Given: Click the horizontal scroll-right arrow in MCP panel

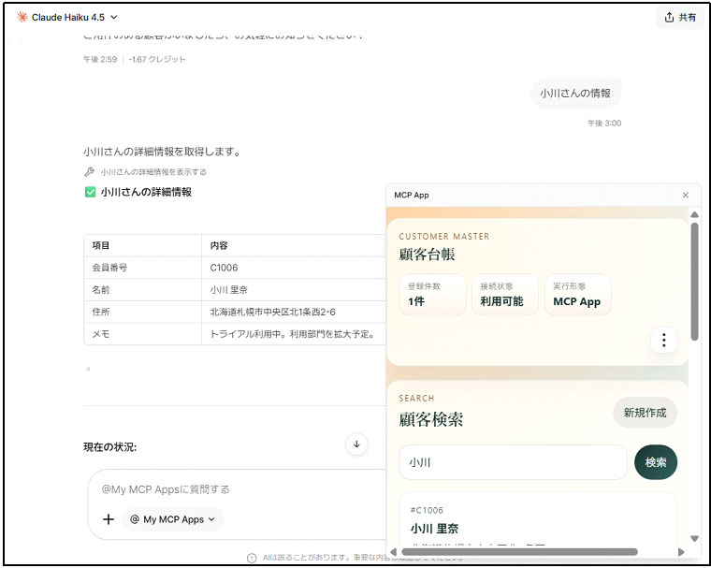Looking at the screenshot, I should pyautogui.click(x=681, y=552).
